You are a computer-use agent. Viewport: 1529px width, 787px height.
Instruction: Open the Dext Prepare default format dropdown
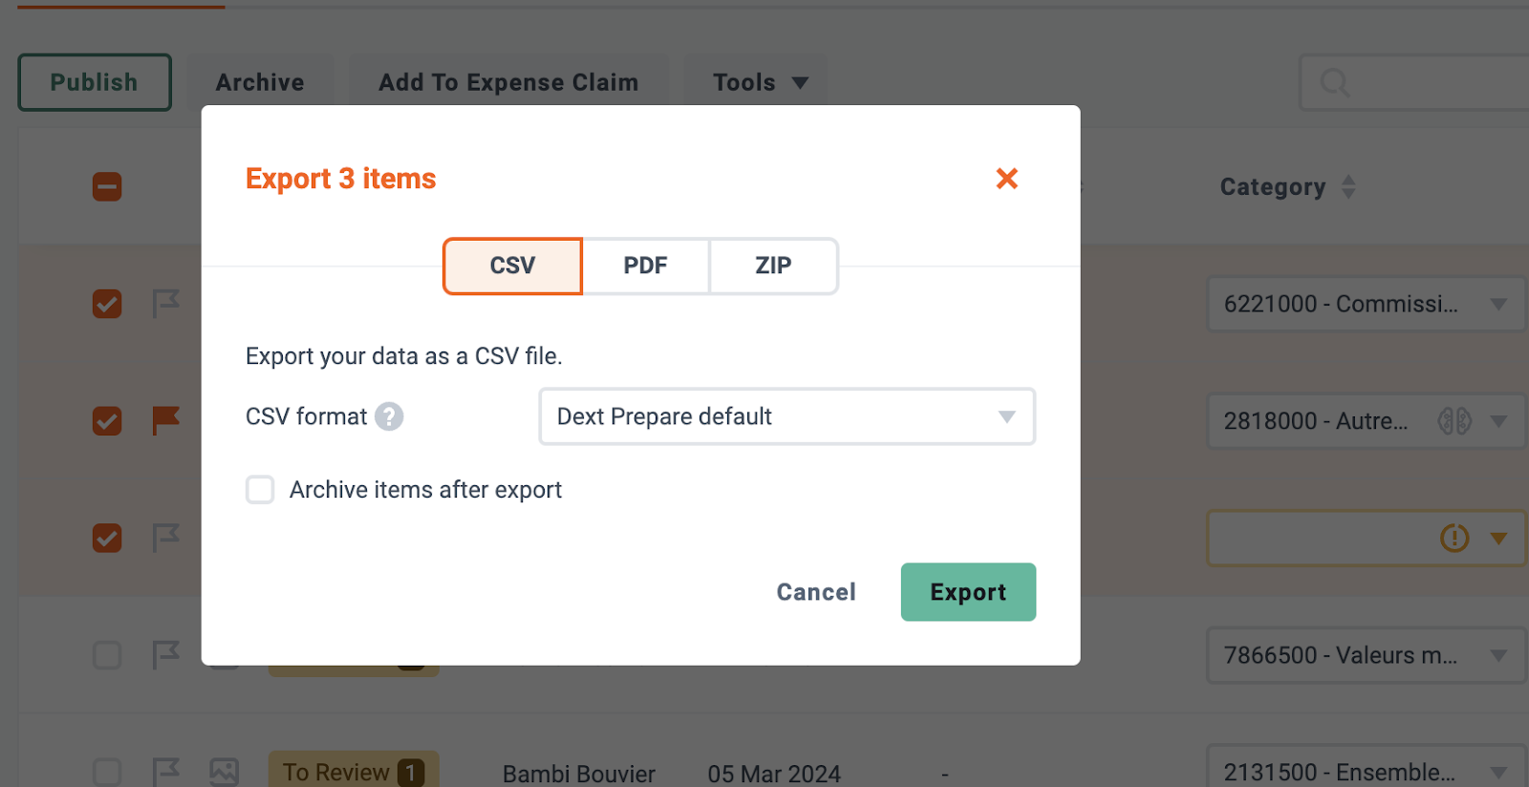(787, 416)
